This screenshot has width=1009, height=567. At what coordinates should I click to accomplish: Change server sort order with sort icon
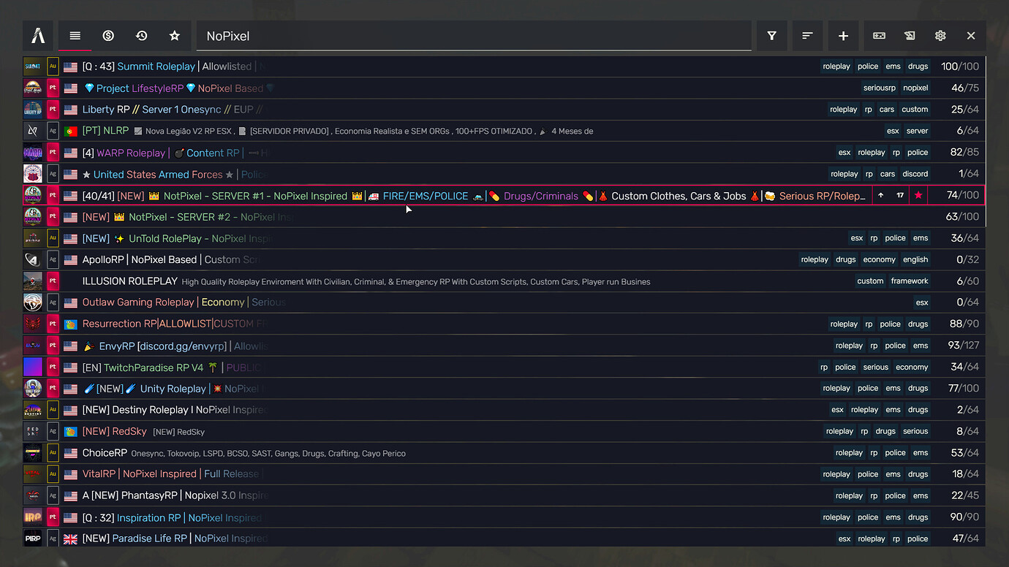pyautogui.click(x=807, y=35)
